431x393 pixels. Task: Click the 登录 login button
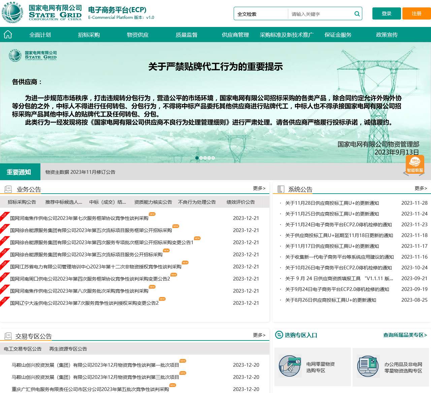pyautogui.click(x=386, y=13)
